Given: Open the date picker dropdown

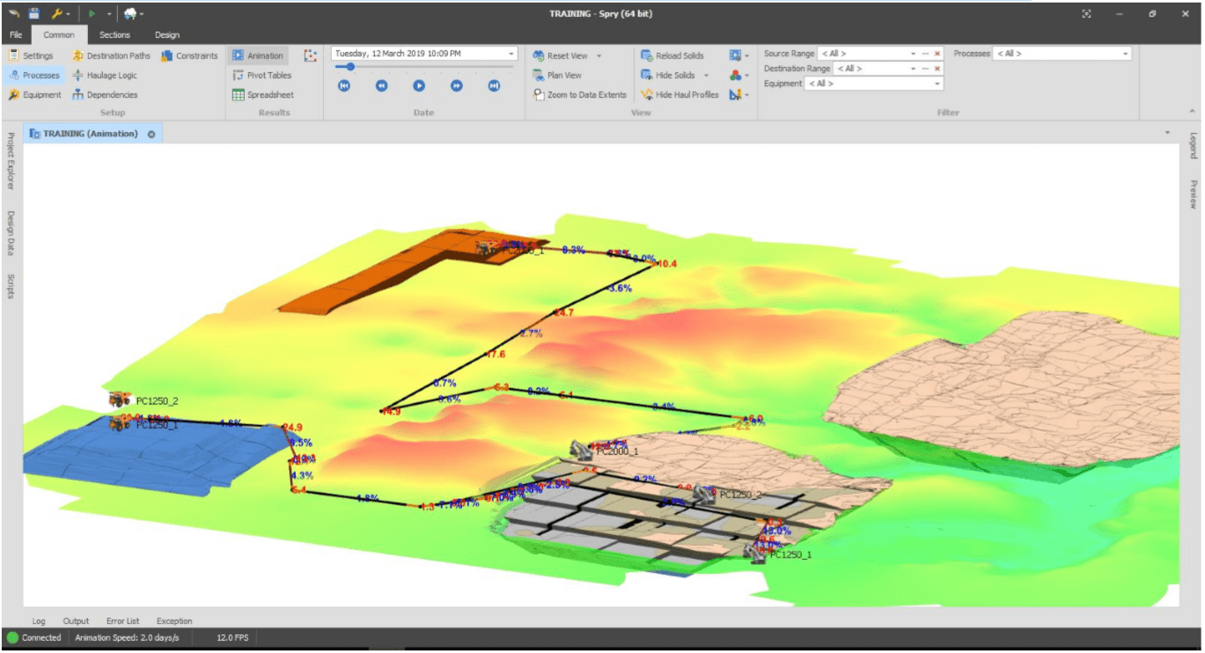Looking at the screenshot, I should 511,54.
